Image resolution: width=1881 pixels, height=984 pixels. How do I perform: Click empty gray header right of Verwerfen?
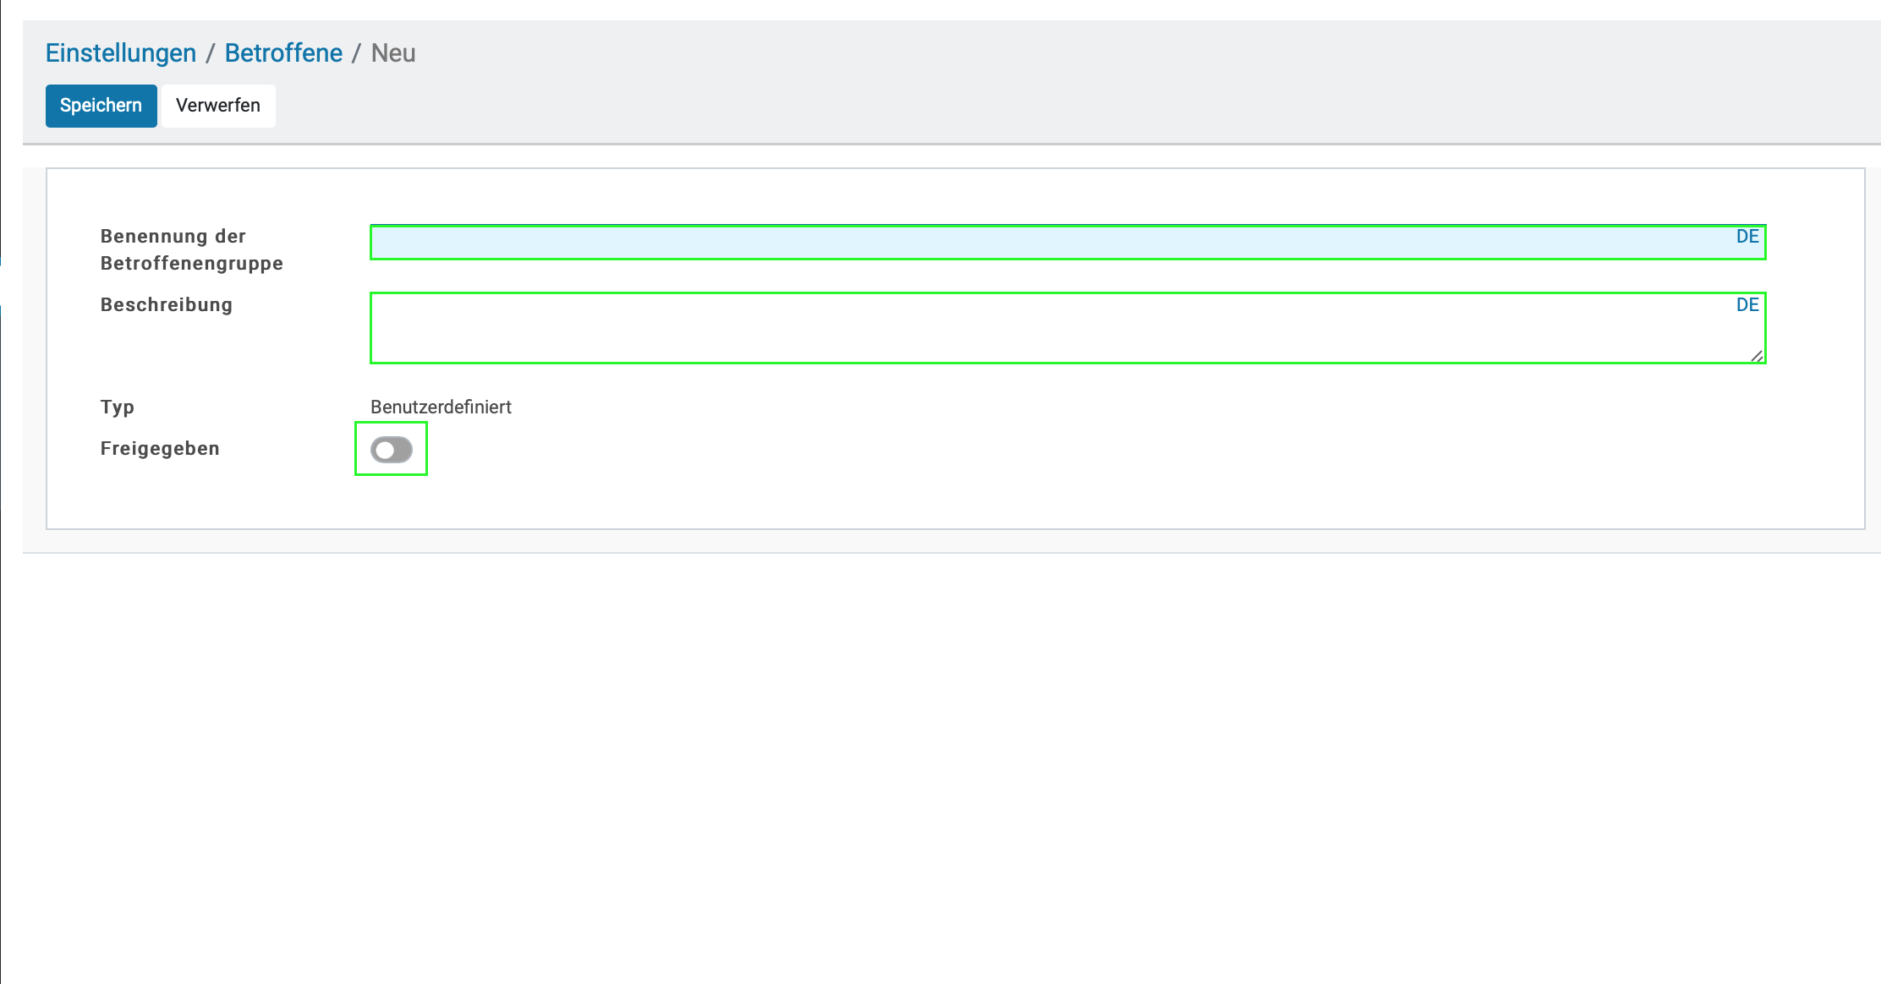pos(1015,106)
